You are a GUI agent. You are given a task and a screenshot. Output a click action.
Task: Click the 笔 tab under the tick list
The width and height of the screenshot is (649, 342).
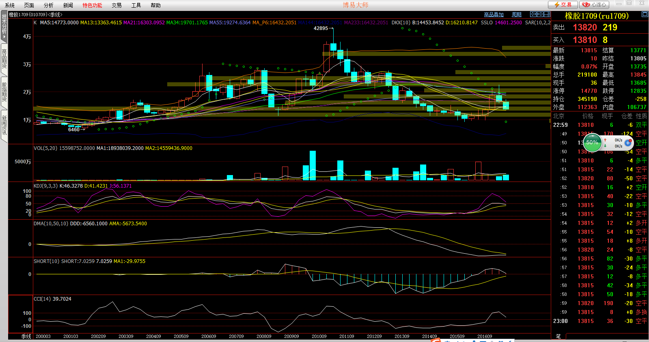click(558, 336)
